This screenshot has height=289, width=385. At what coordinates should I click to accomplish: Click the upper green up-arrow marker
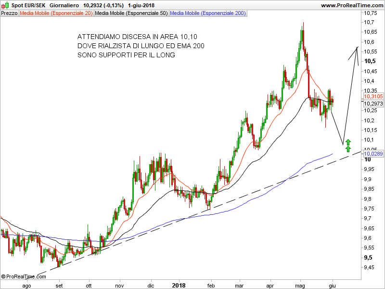[x=348, y=143]
